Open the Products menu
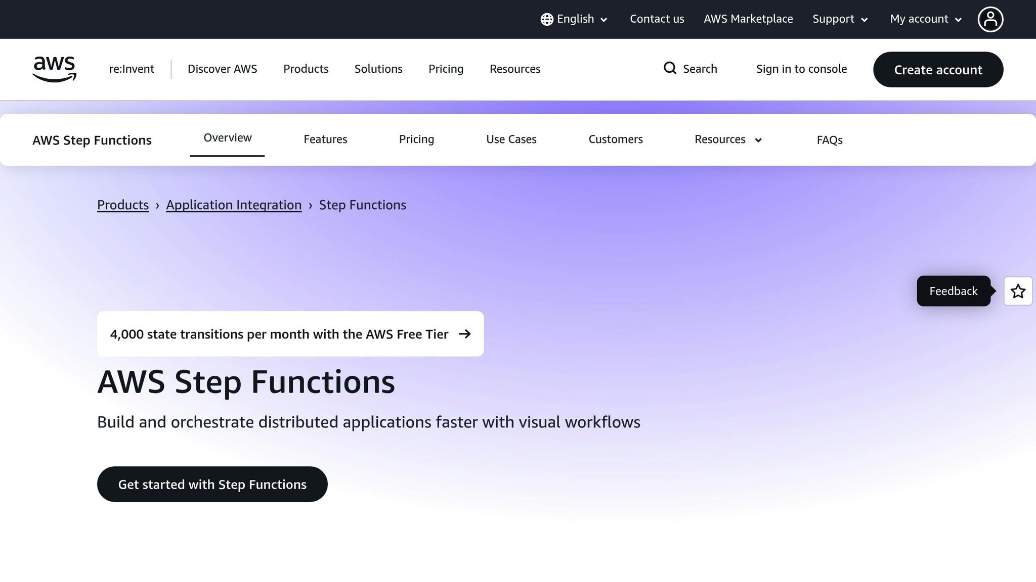Image resolution: width=1036 pixels, height=582 pixels. point(306,69)
